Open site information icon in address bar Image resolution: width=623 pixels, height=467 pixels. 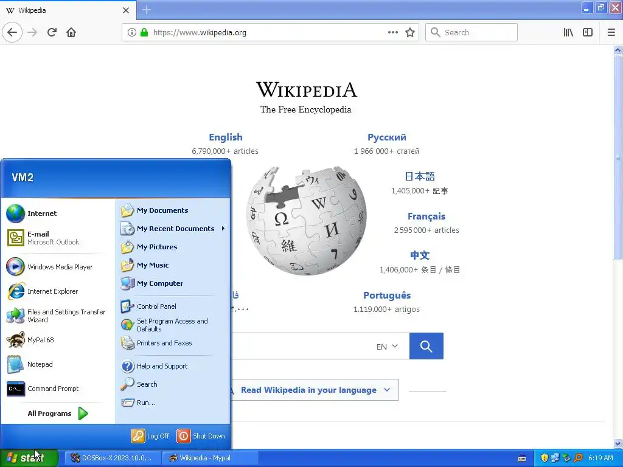point(132,32)
